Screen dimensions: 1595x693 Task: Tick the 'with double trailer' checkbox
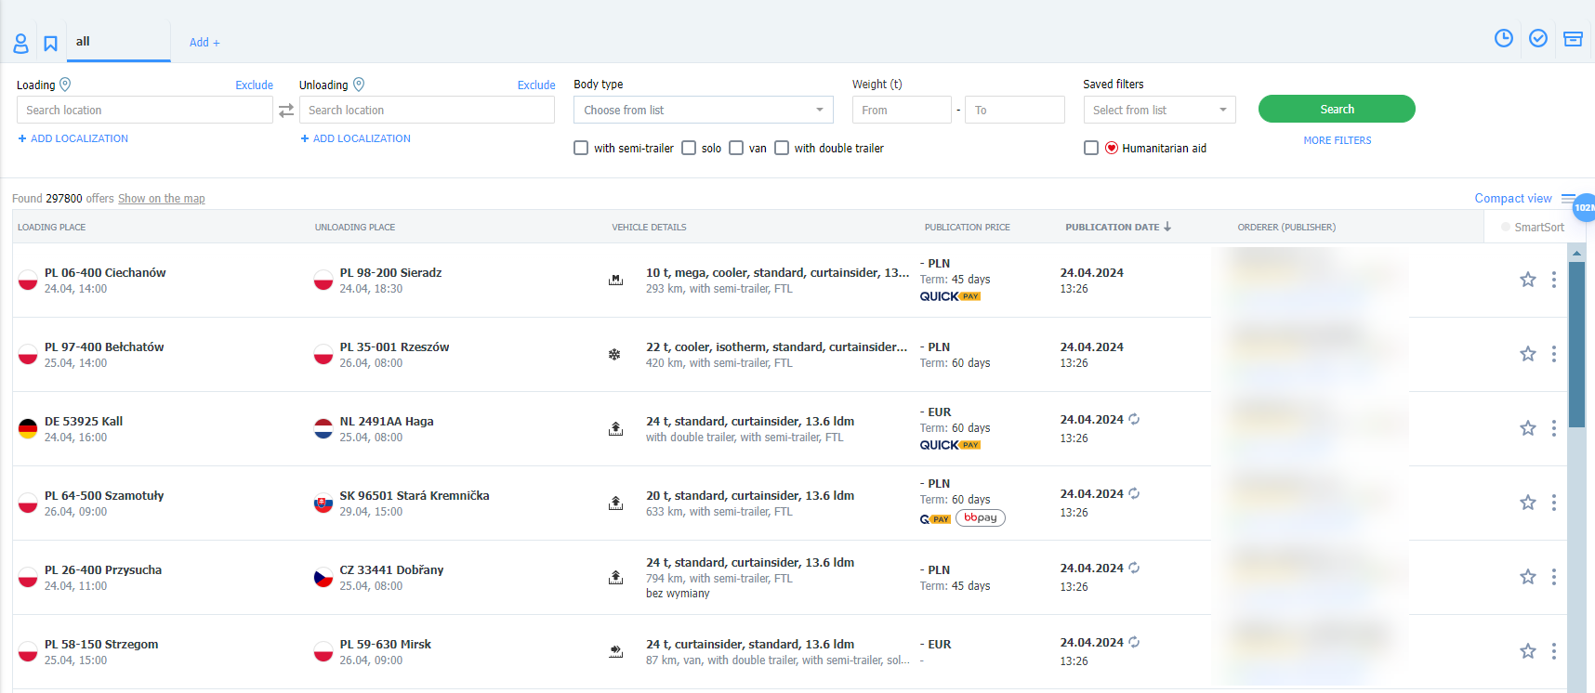coord(782,148)
